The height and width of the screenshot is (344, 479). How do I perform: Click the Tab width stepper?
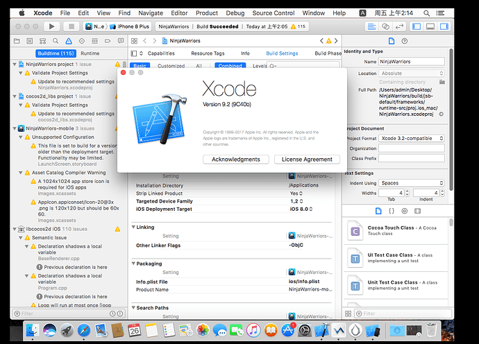pyautogui.click(x=407, y=193)
